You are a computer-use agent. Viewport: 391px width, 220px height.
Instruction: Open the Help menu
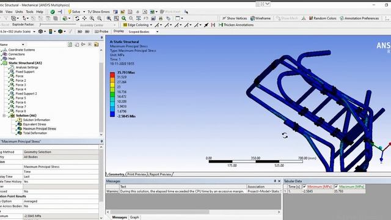[40, 12]
